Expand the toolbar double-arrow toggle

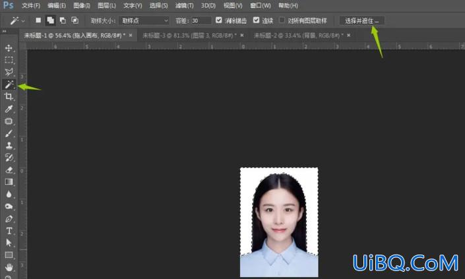[4, 31]
